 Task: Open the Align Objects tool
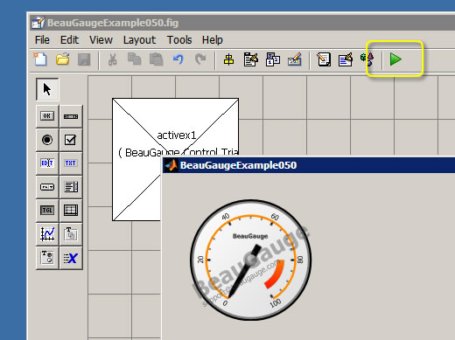click(228, 59)
